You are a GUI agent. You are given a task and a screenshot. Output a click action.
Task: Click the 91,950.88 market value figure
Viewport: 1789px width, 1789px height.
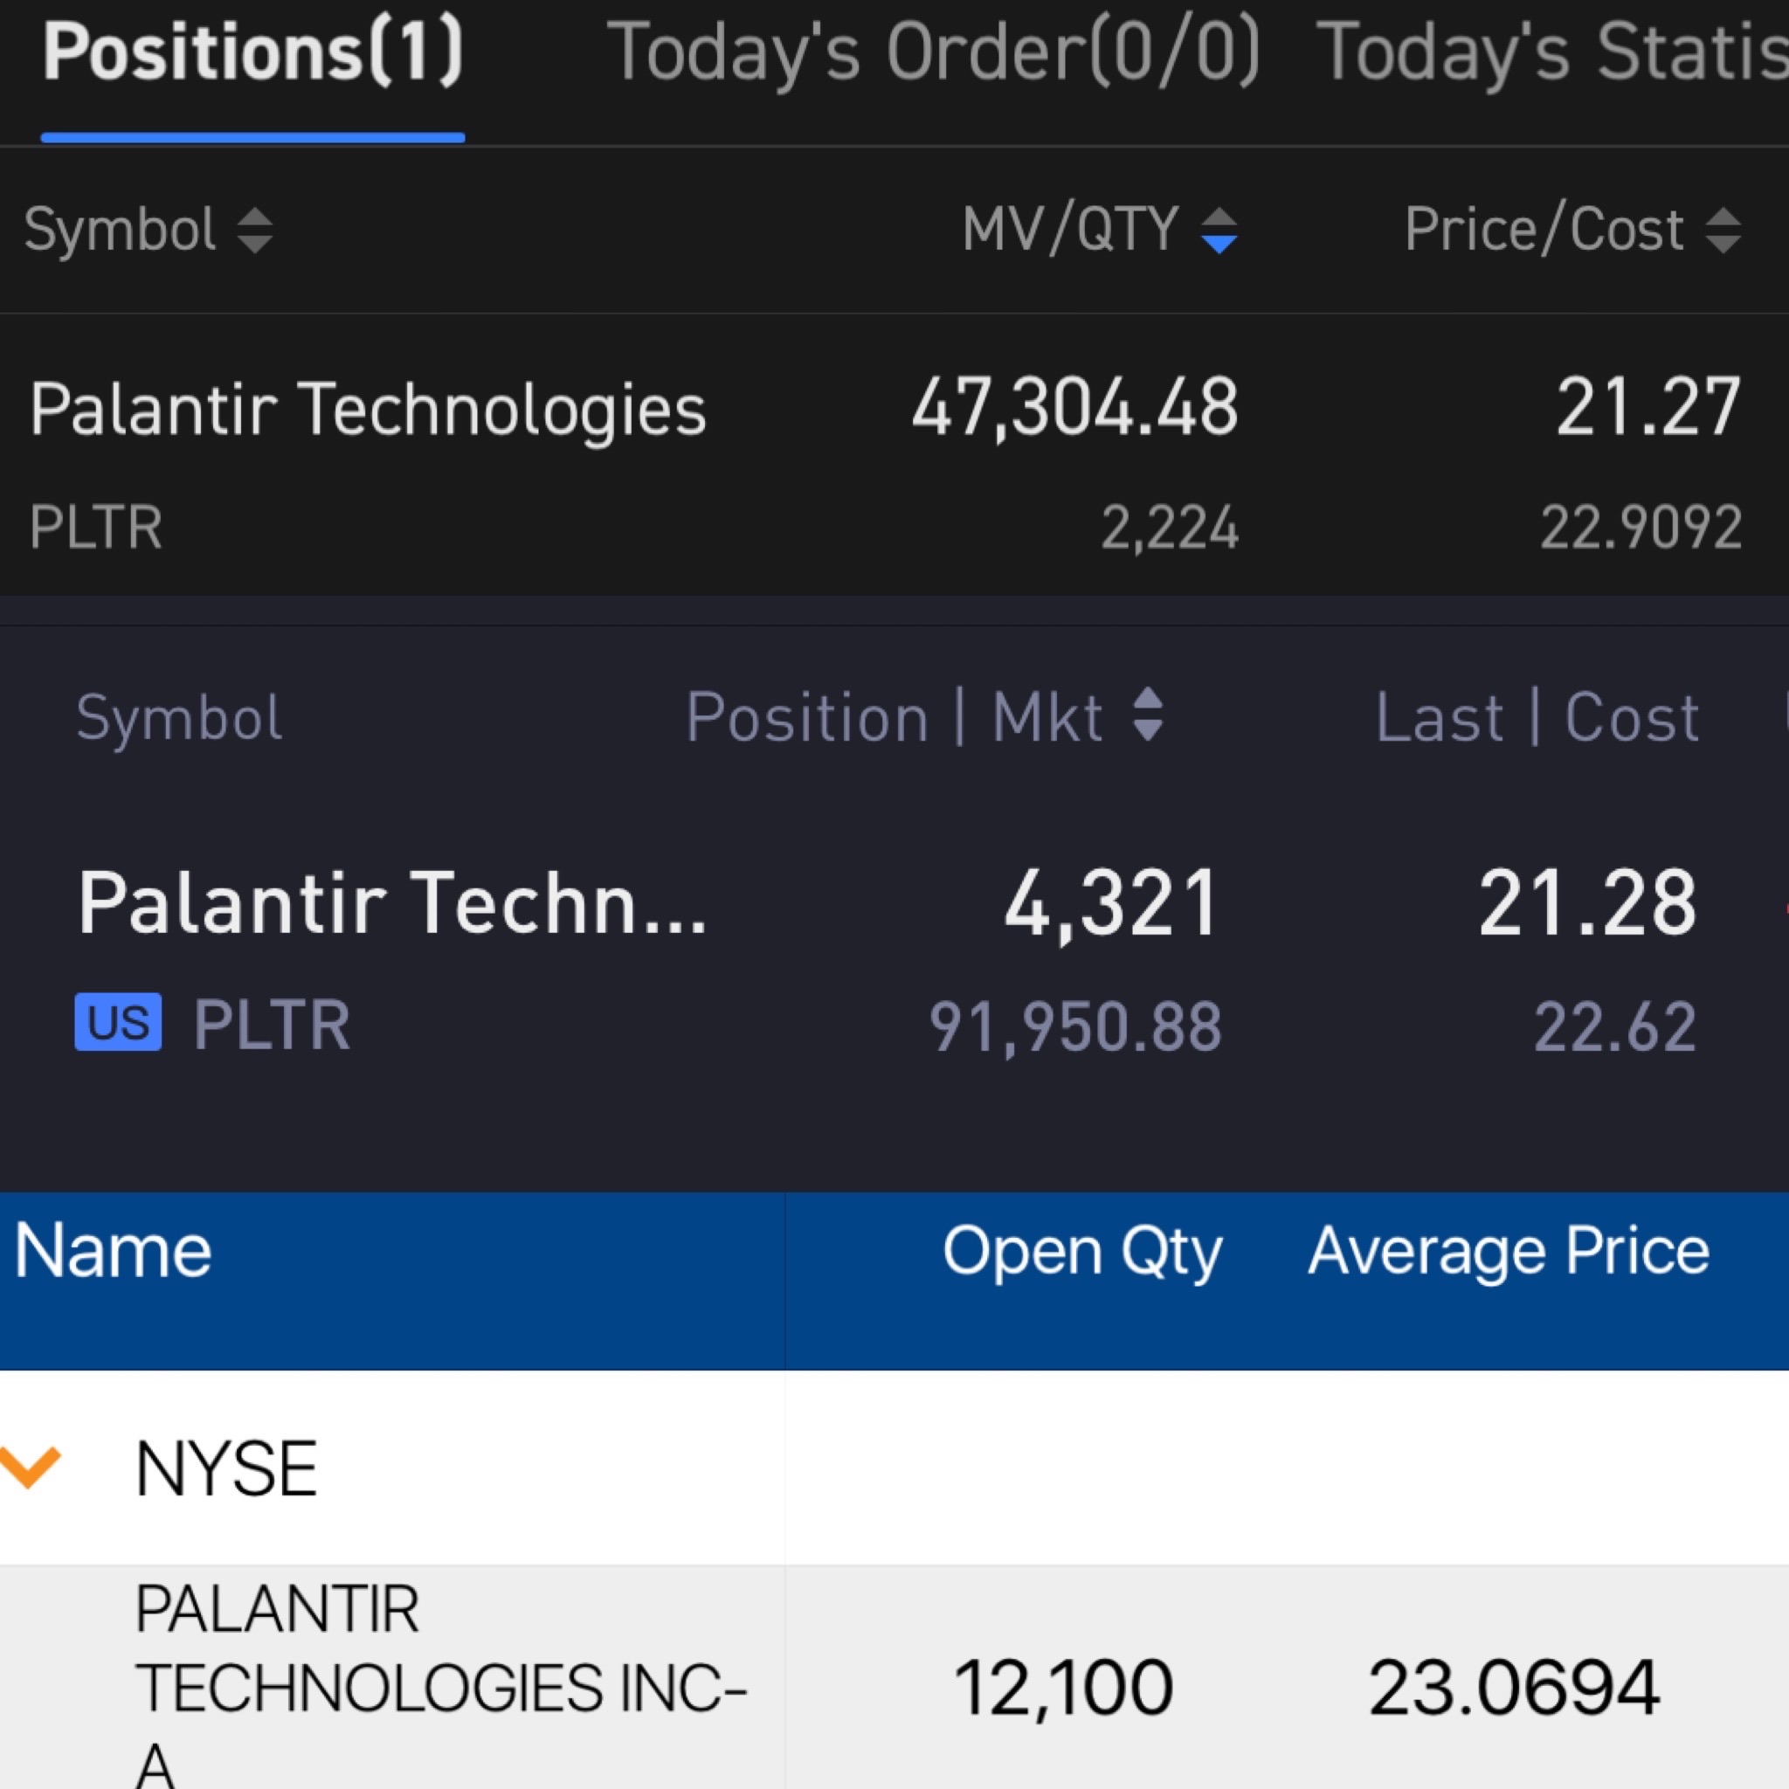[x=1075, y=1027]
